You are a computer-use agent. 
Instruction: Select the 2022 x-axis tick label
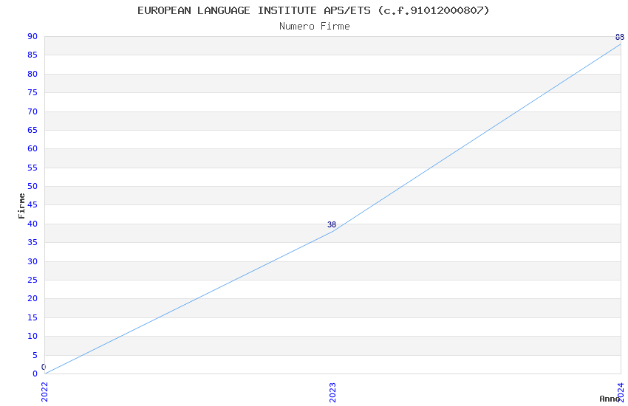(x=44, y=392)
